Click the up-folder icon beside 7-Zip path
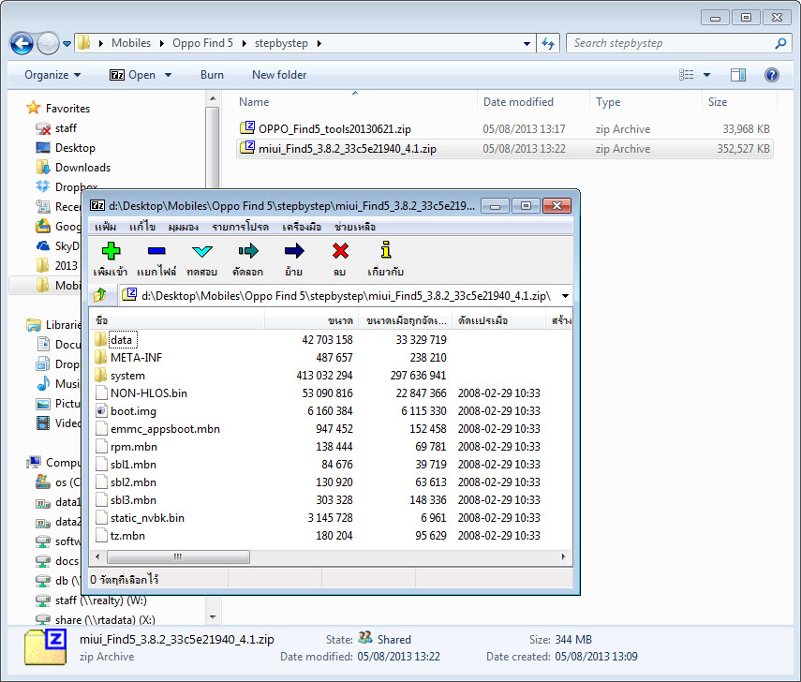The width and height of the screenshot is (801, 682). click(x=100, y=295)
